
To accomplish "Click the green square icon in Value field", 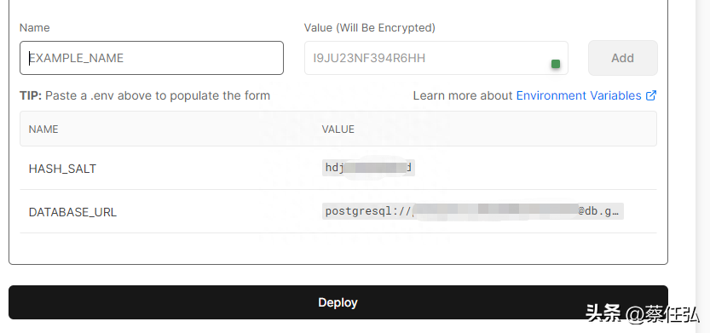I will click(x=556, y=64).
